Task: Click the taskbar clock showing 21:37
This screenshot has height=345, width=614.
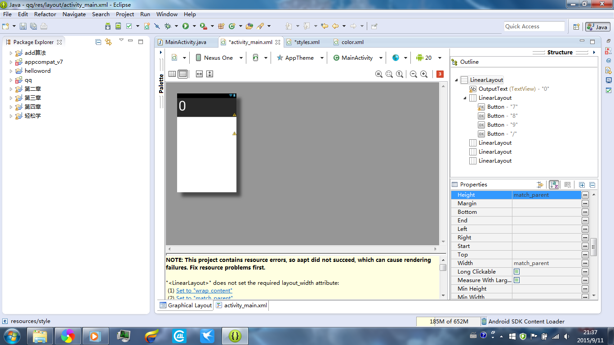Action: [x=590, y=336]
